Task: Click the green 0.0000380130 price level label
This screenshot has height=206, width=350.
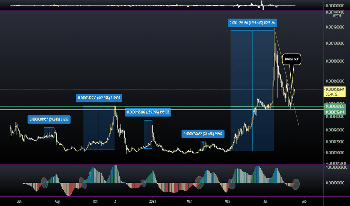Action: (335, 106)
